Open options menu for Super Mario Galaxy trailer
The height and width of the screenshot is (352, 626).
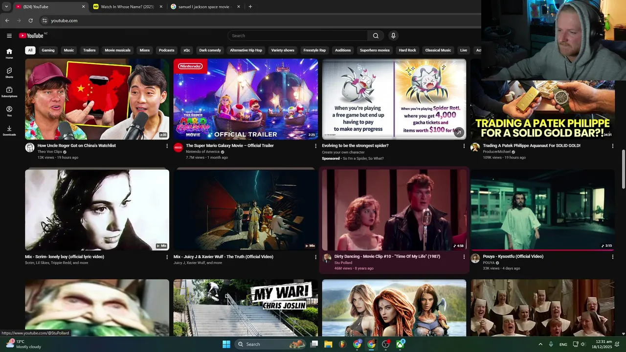pos(315,146)
